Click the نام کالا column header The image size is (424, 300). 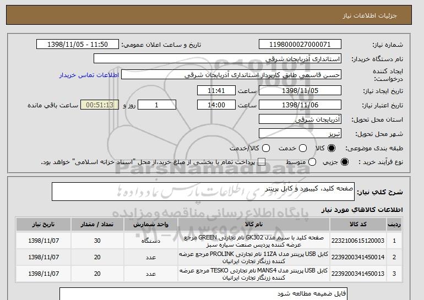254,225
